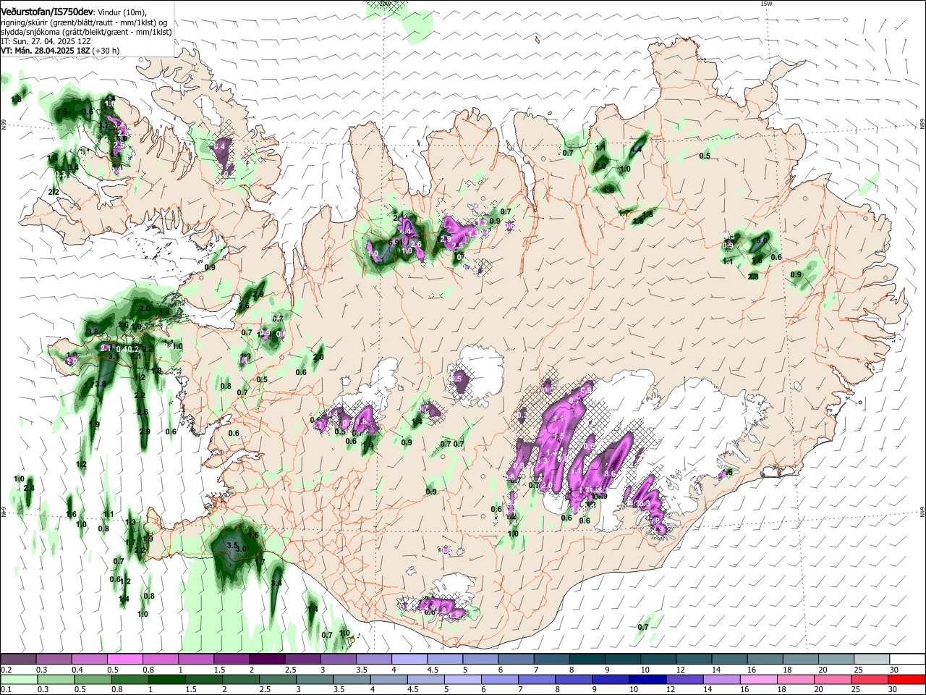This screenshot has width=926, height=695.
Task: Pick the top-row swatch labeled 5
Action: tap(480, 659)
